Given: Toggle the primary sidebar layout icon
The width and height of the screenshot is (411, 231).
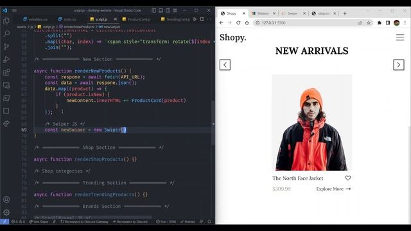Looking at the screenshot, I should click(x=154, y=10).
